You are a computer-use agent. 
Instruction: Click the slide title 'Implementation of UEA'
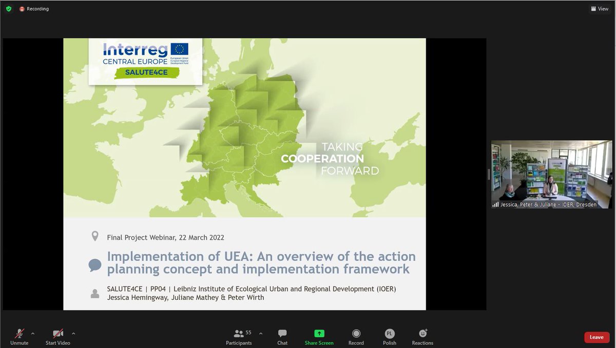(261, 262)
